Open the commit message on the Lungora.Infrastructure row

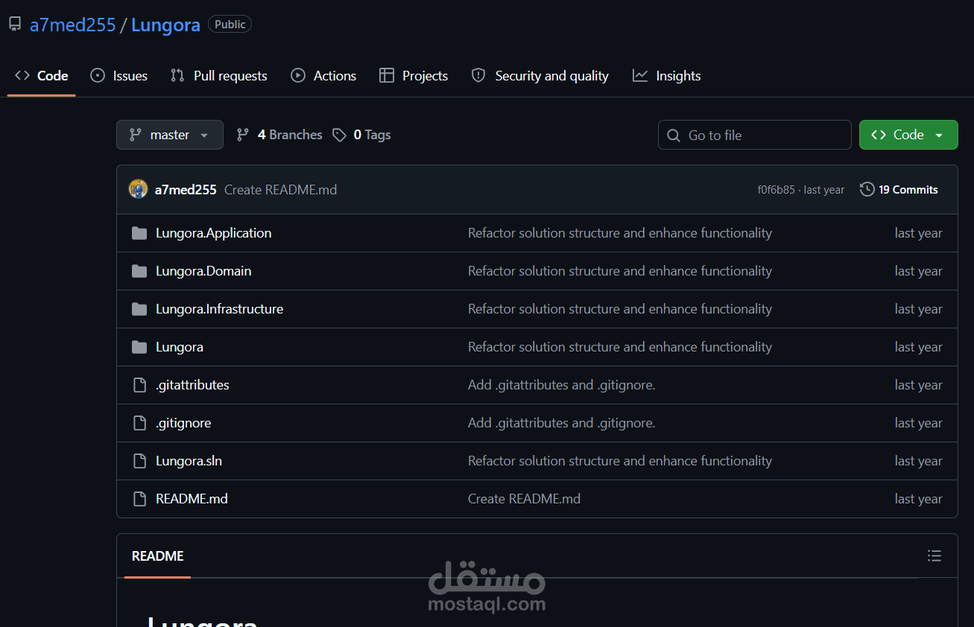point(620,309)
